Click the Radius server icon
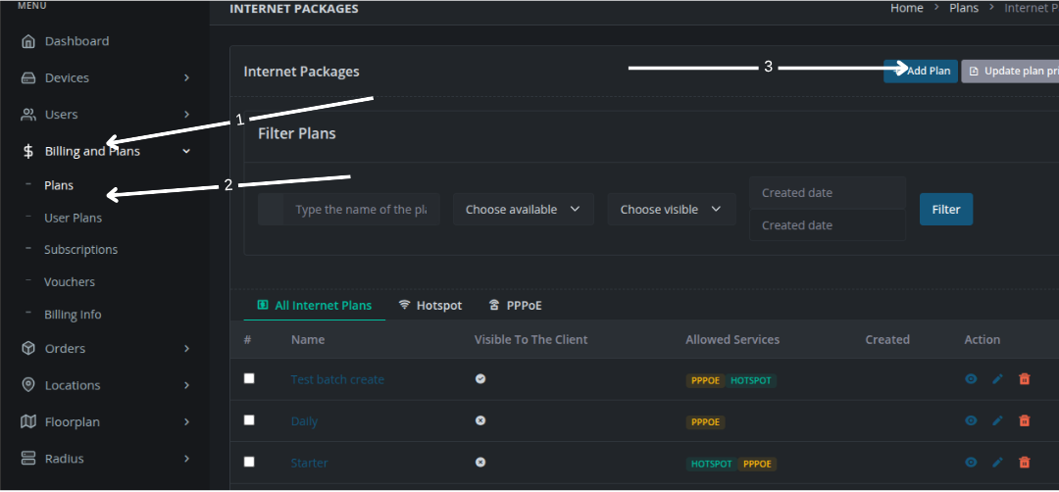The height and width of the screenshot is (492, 1059). pyautogui.click(x=27, y=459)
